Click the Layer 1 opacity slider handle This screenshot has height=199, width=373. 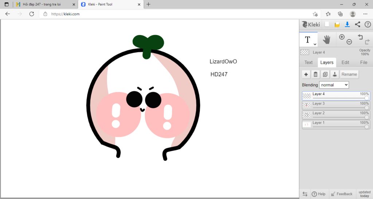366,126
